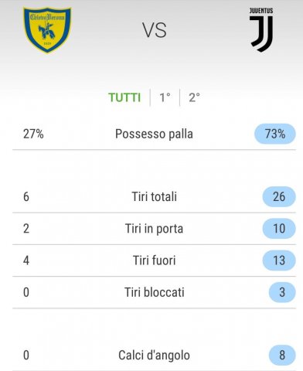Open the Calci d'angolo stat label
Image resolution: width=303 pixels, height=371 pixels.
(x=154, y=355)
